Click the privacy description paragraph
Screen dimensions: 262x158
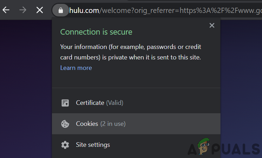coord(131,52)
